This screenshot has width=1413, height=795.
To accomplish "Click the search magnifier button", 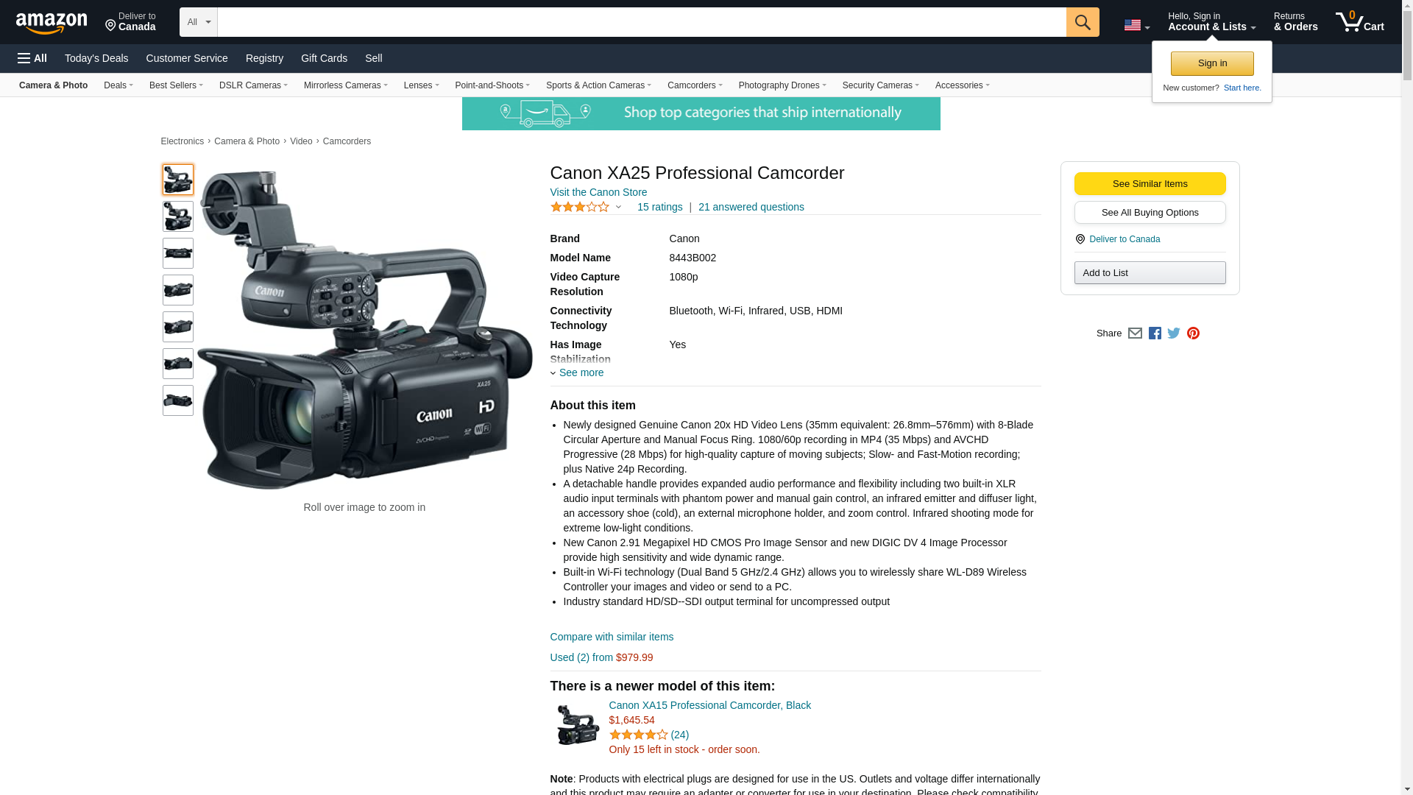I will pos(1083,22).
